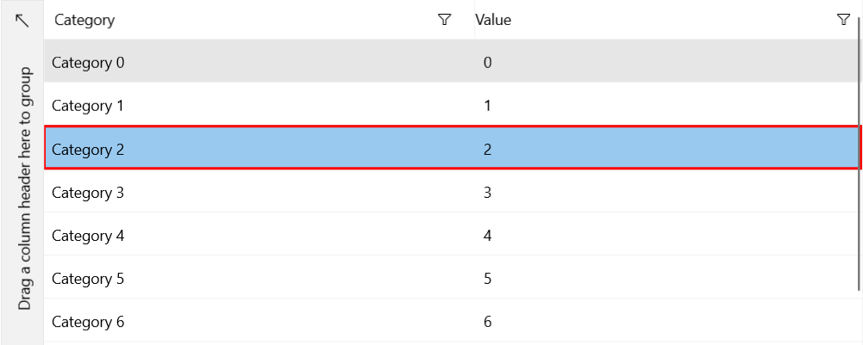Open the Value column filter icon
Image resolution: width=863 pixels, height=345 pixels.
click(844, 20)
